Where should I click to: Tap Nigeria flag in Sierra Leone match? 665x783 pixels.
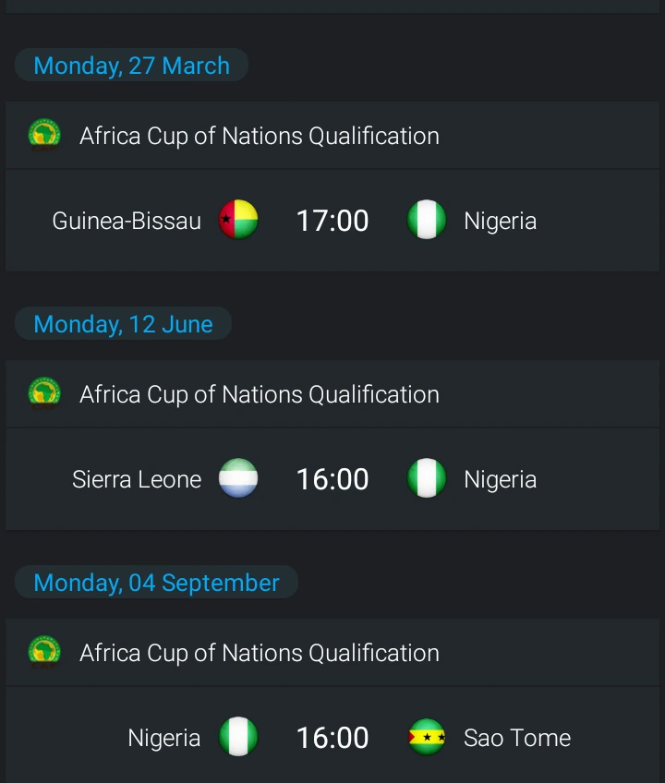(427, 478)
